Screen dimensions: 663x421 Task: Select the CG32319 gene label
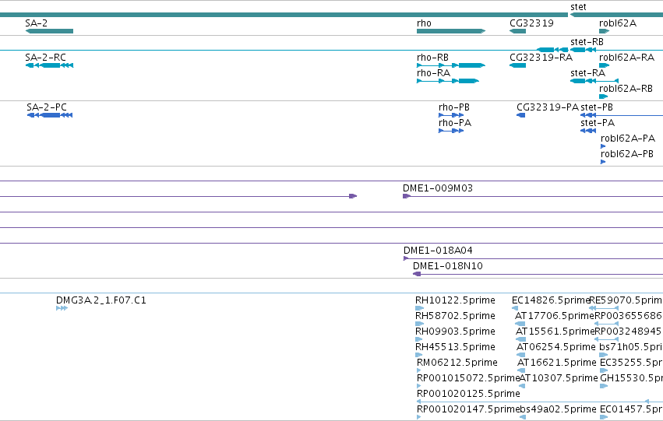(x=531, y=23)
